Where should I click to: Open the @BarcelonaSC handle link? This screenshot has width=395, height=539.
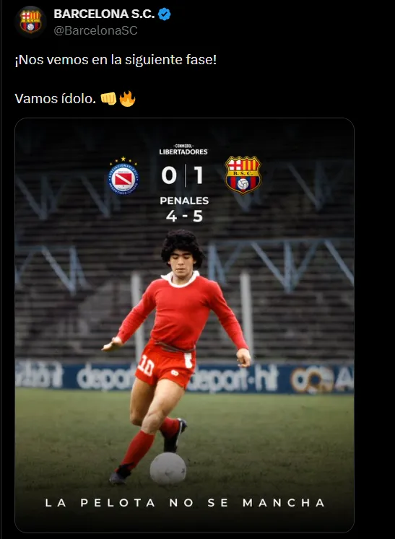click(x=95, y=30)
